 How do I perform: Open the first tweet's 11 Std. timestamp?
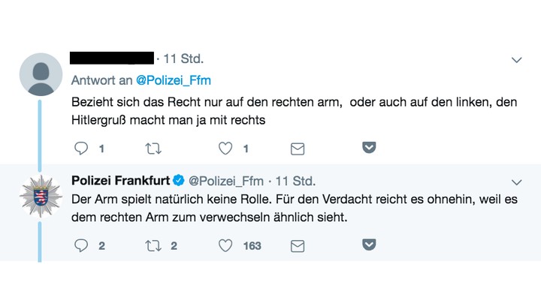183,59
